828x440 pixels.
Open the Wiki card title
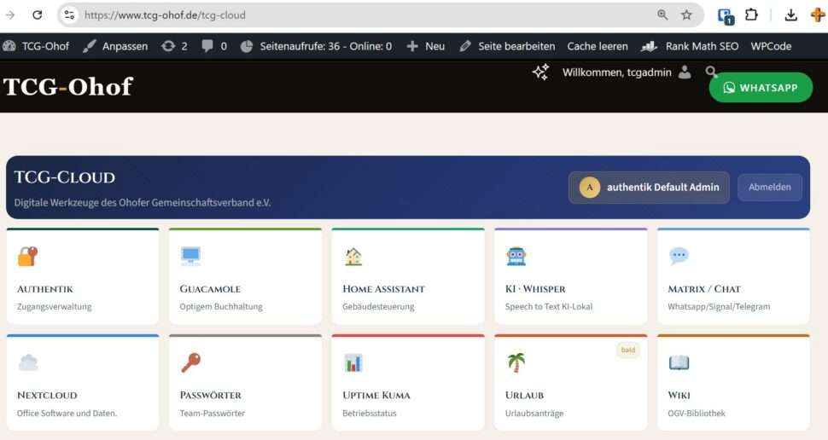[679, 395]
